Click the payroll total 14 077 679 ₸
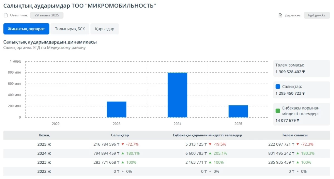This screenshot has height=179, width=334. tap(287, 120)
